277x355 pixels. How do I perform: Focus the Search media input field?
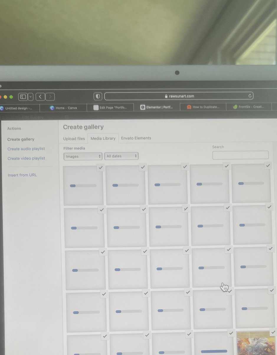click(240, 155)
